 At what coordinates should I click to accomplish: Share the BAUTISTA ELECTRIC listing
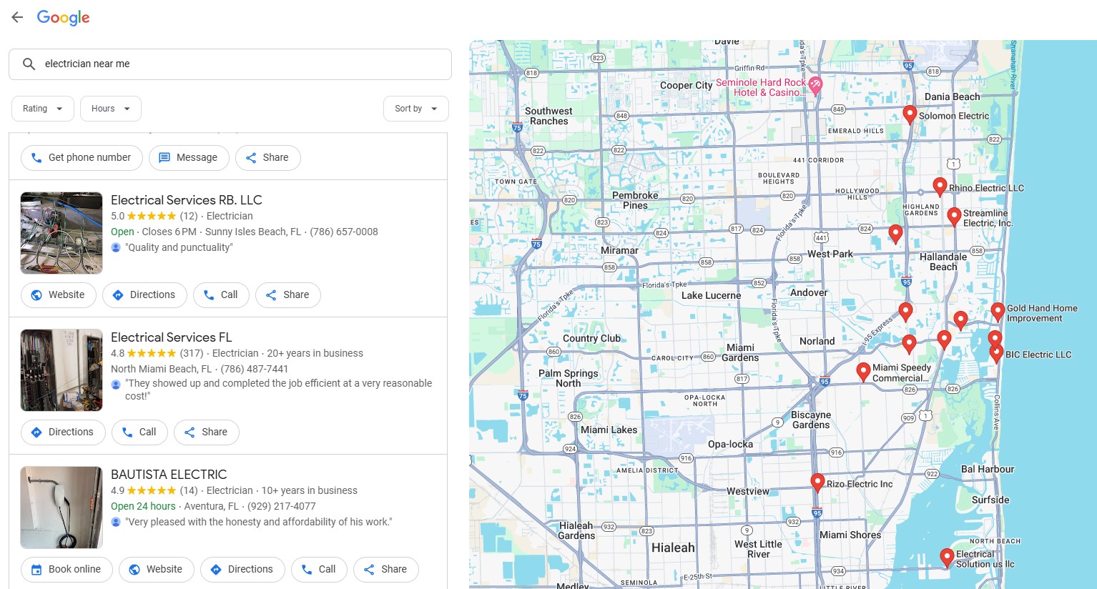[386, 570]
